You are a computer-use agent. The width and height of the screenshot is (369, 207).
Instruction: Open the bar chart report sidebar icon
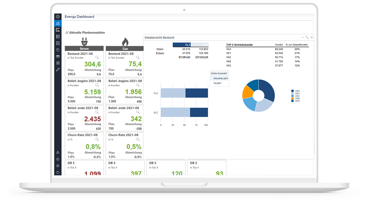point(58,30)
